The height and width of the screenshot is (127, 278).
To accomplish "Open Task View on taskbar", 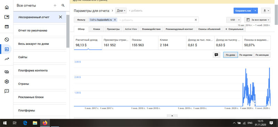I will pos(15,123).
